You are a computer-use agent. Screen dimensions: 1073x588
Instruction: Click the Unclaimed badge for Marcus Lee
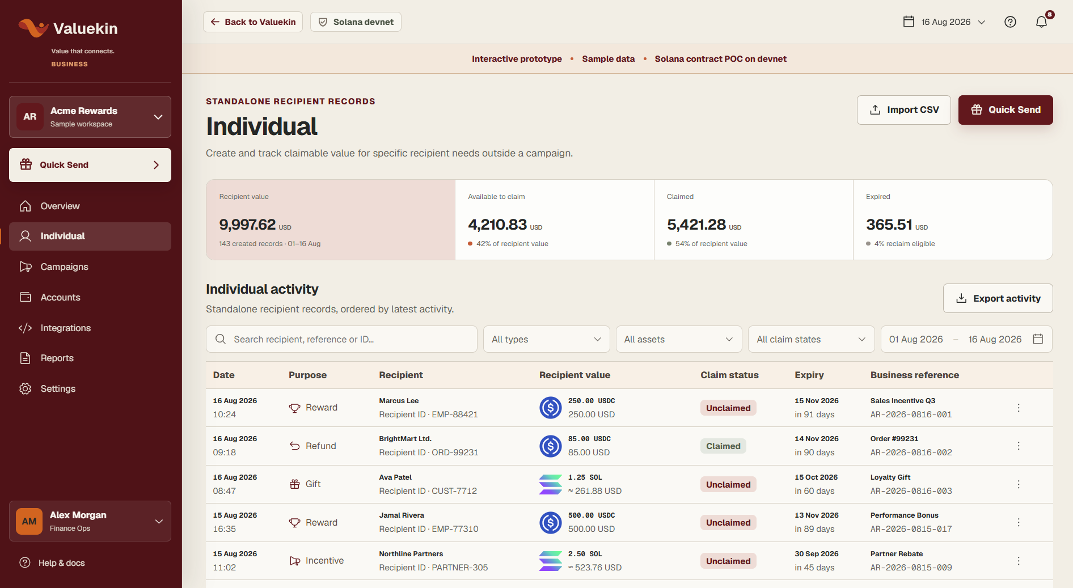point(728,408)
